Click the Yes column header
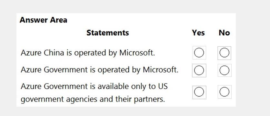Viewport: 270px width, 116px height. tap(198, 32)
